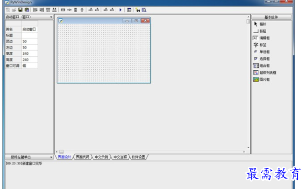Click the design area scroll down arrow

point(248,147)
